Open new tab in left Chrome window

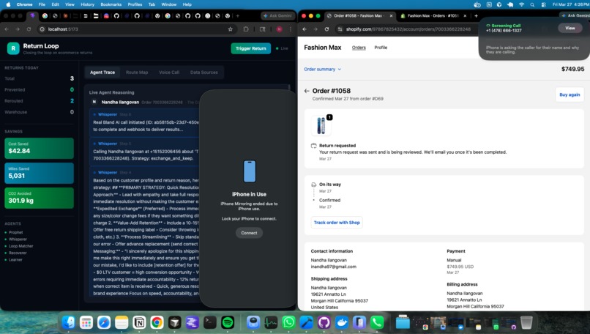pyautogui.click(x=237, y=16)
